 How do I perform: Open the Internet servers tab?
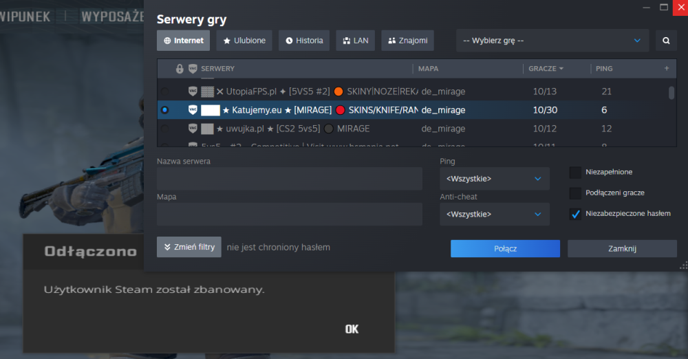tap(183, 41)
